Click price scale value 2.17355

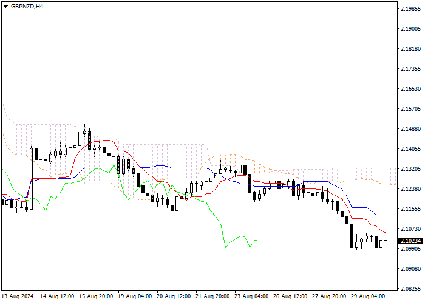410,69
